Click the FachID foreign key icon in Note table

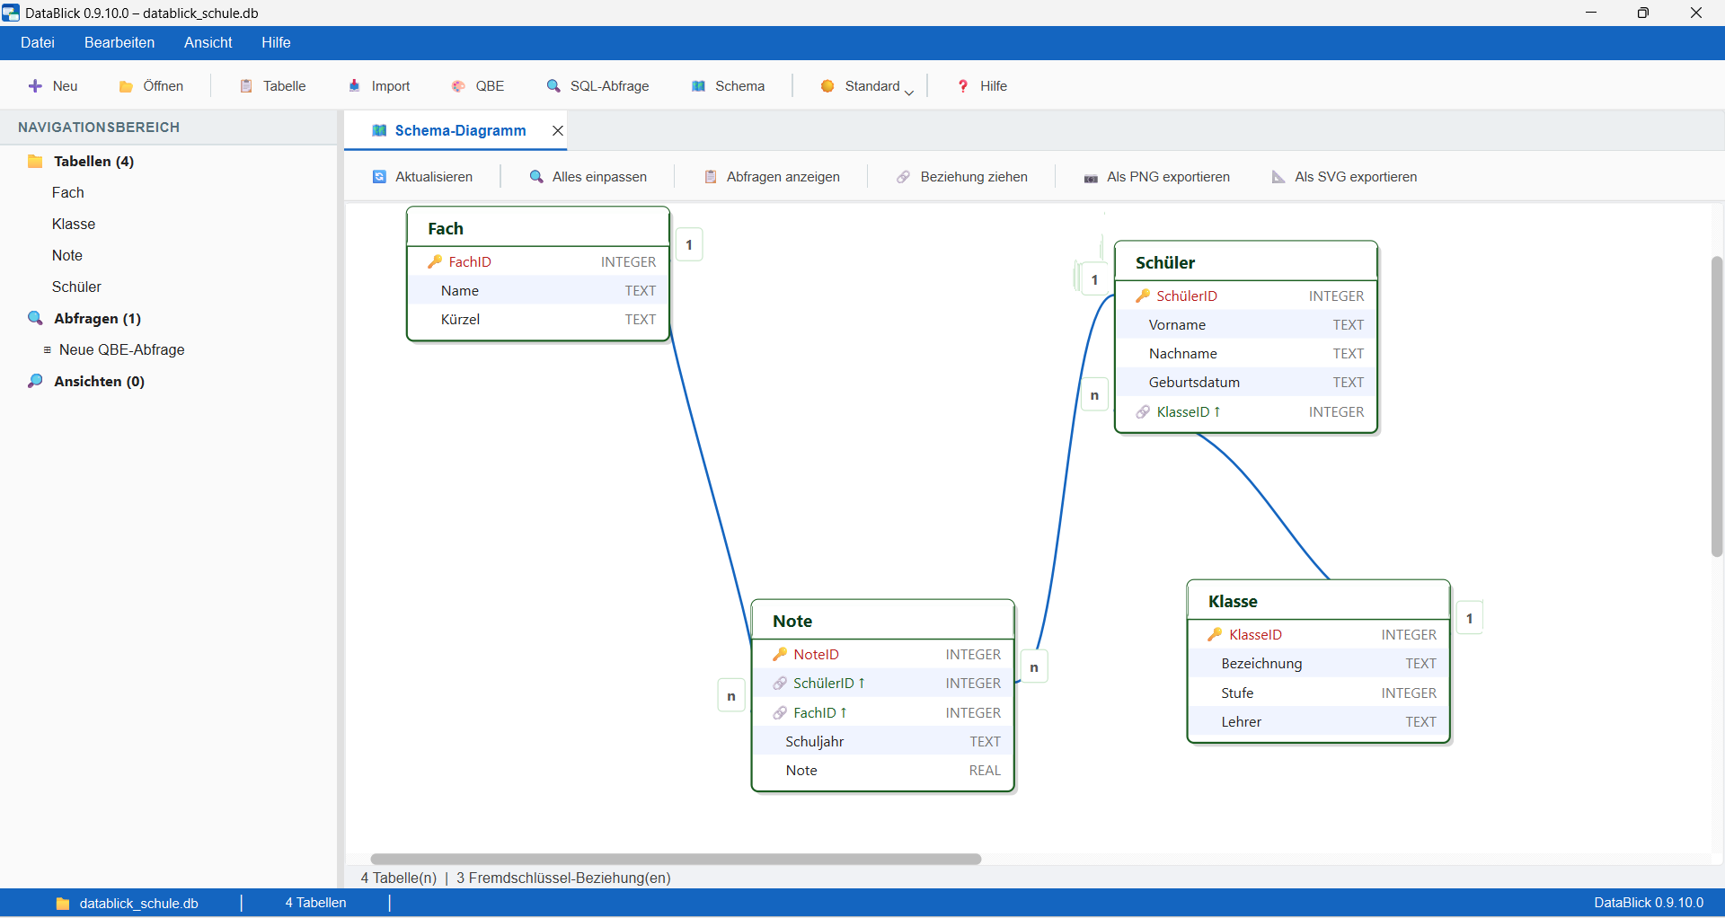[780, 713]
